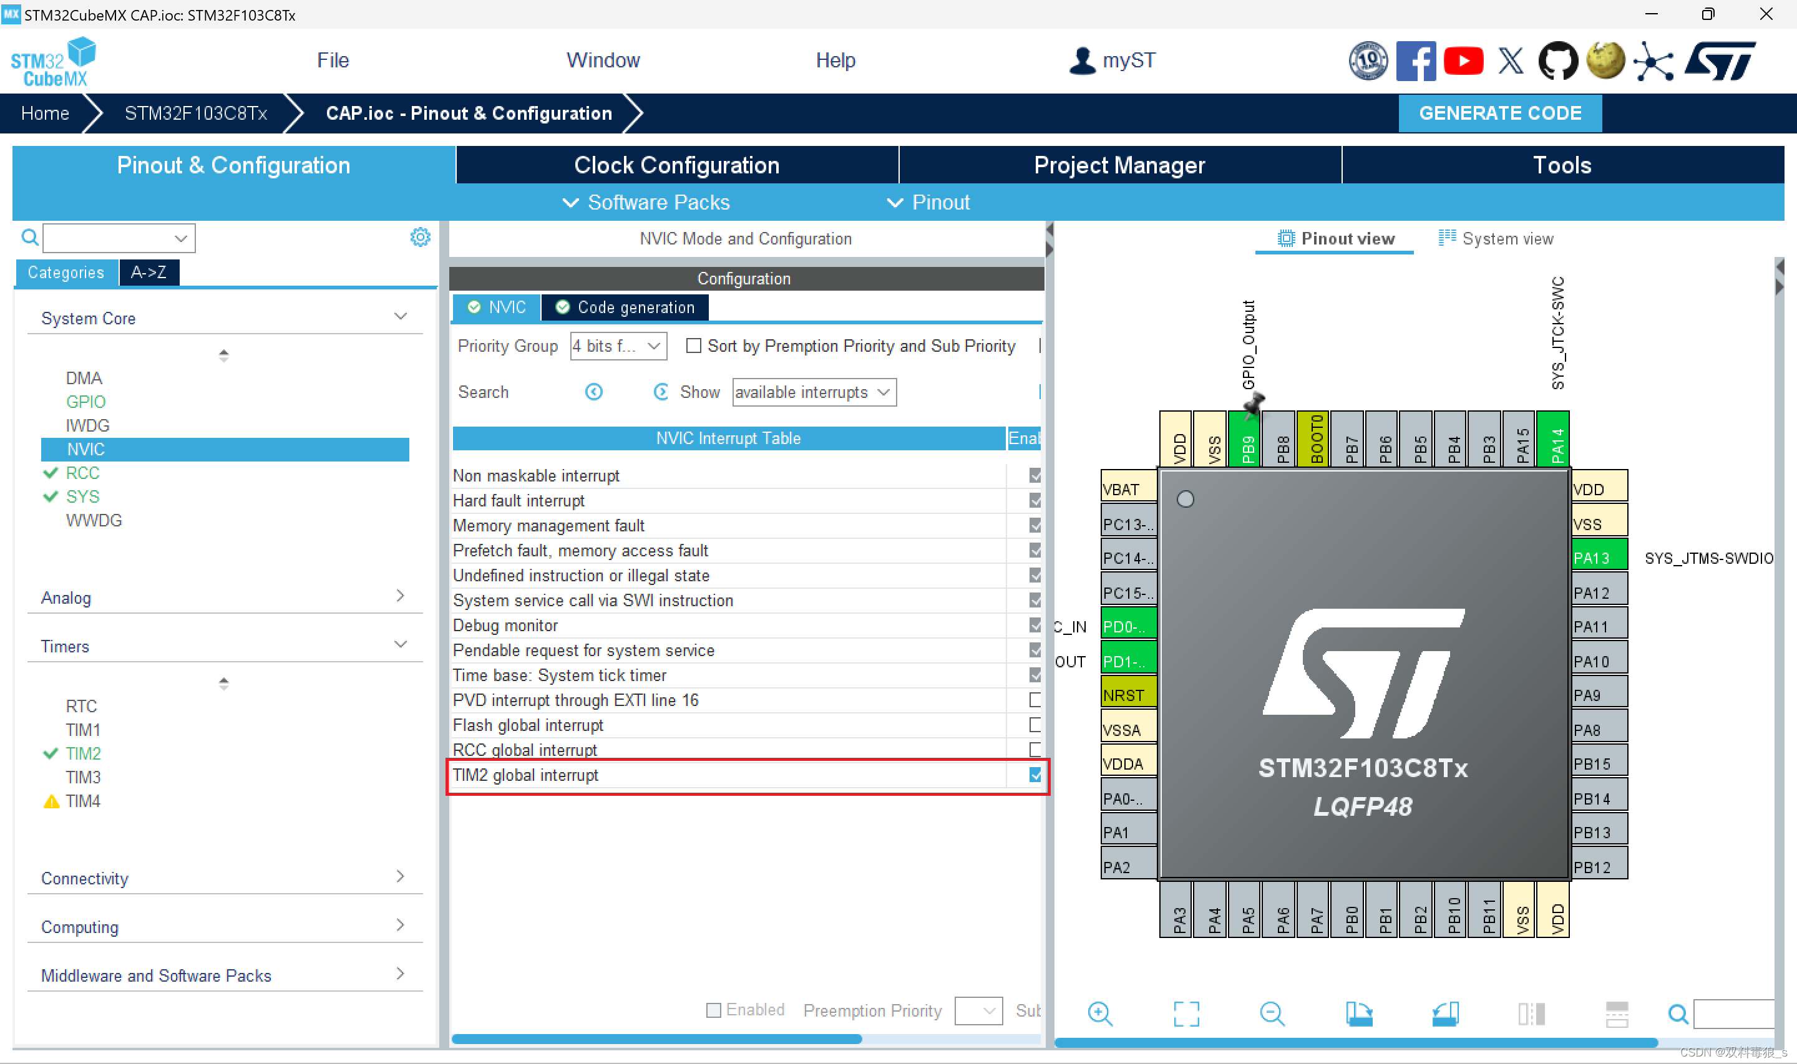Open the Priority Group dropdown

pos(618,346)
